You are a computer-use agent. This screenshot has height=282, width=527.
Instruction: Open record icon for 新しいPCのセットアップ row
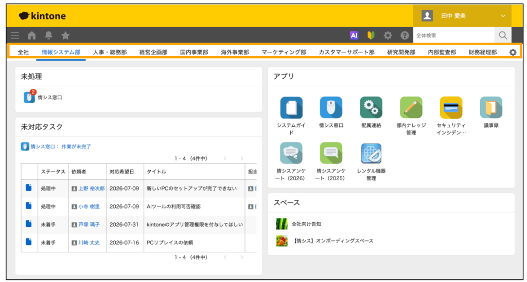(x=29, y=188)
